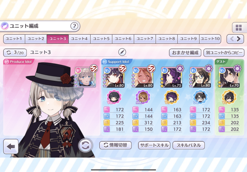Click the おまかせ編成 auto-formation button
This screenshot has width=247, height=172.
click(x=185, y=53)
